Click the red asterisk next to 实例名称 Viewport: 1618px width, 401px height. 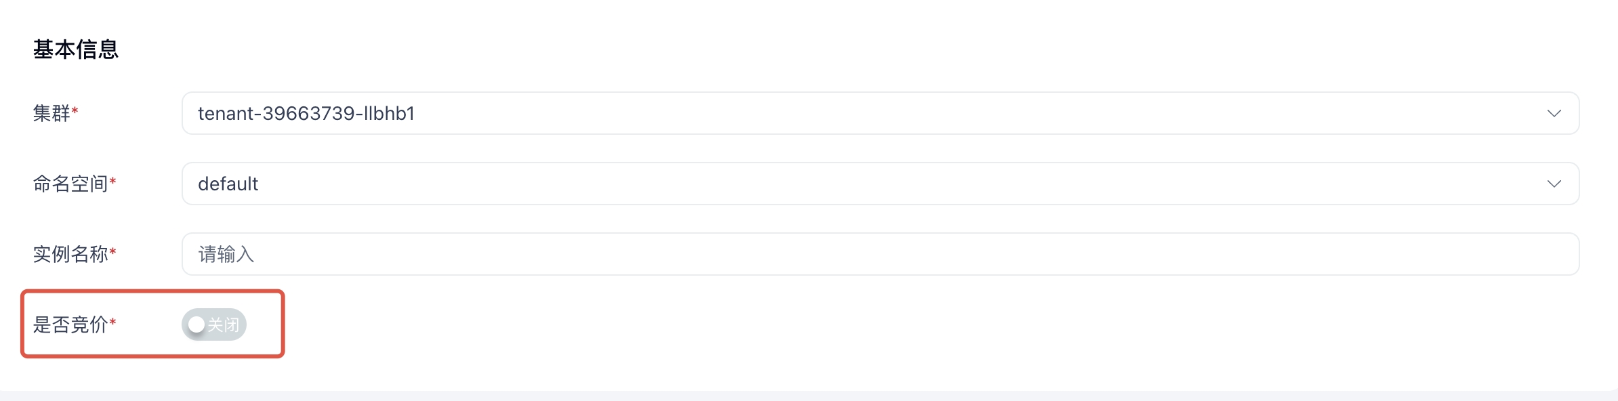112,251
